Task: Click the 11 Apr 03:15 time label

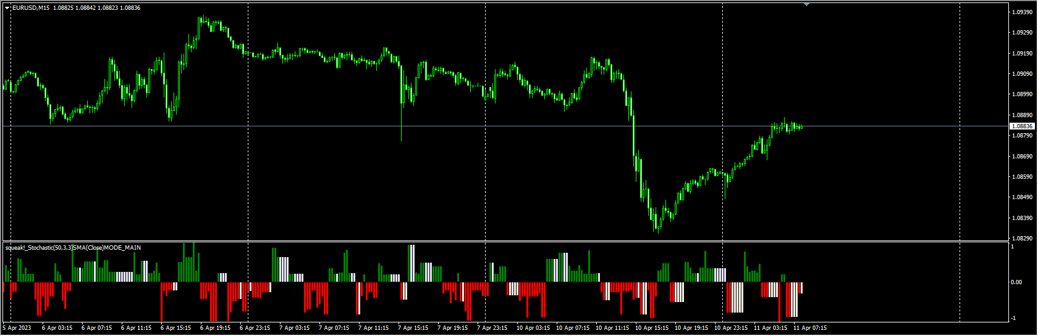Action: [x=770, y=328]
